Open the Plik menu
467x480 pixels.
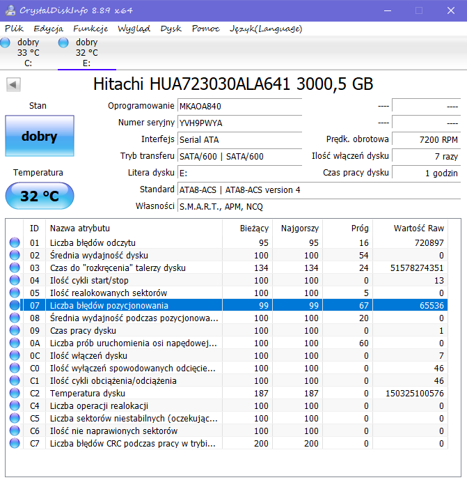coord(14,29)
